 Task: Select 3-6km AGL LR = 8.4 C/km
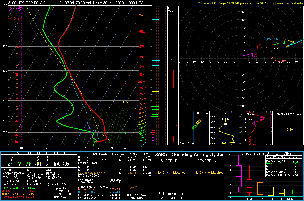tap(19, 191)
